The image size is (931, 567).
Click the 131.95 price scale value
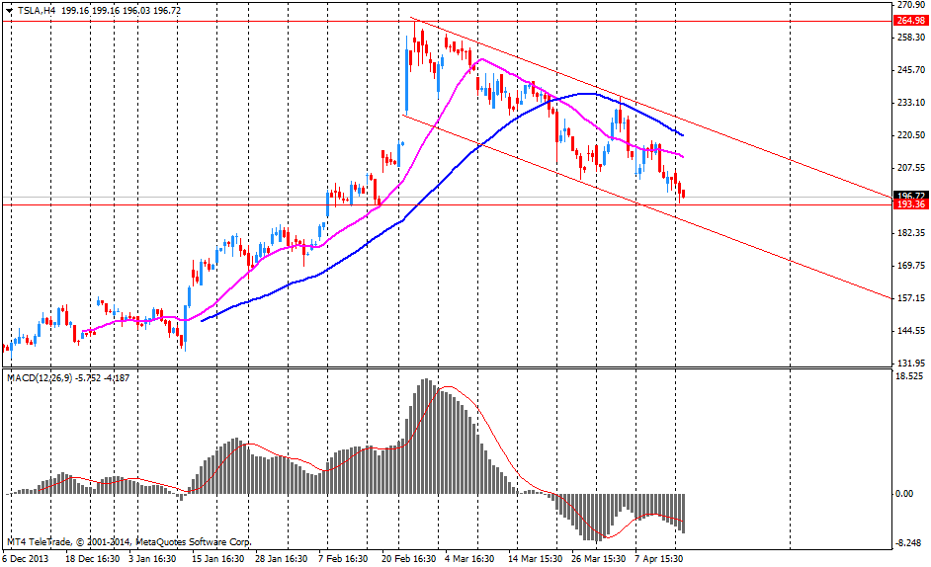[911, 363]
